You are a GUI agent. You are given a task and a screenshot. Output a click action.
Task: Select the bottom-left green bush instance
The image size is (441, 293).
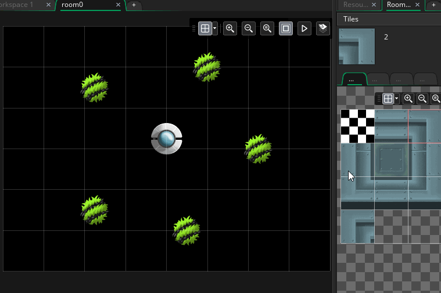click(95, 210)
